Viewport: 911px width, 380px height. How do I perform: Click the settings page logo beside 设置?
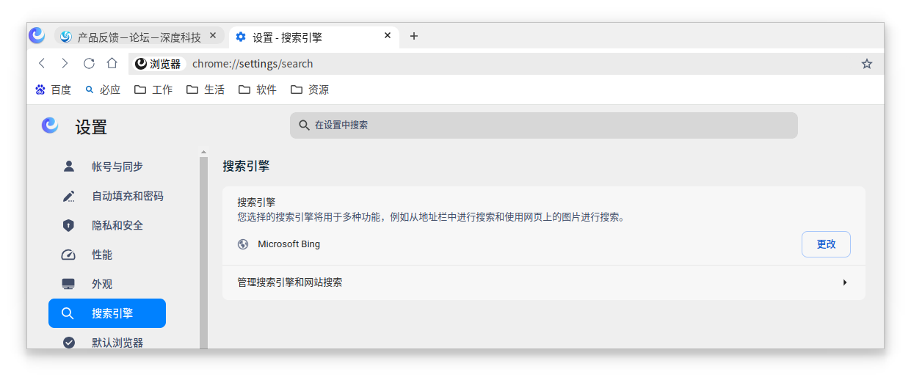[x=50, y=126]
